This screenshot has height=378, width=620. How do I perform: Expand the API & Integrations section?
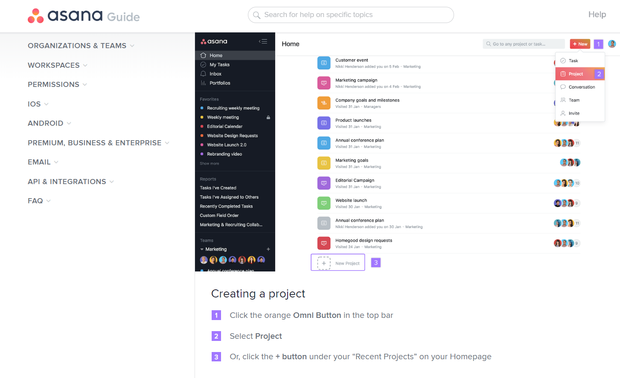pos(71,182)
